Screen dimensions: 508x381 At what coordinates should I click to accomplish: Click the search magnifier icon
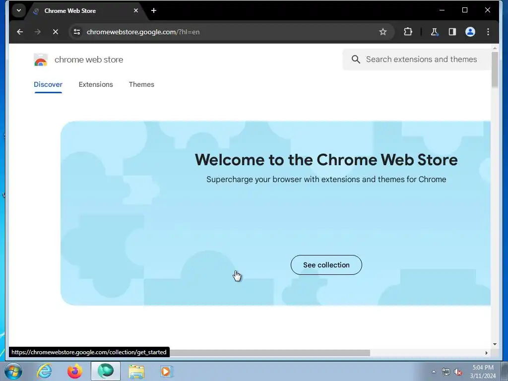pos(356,60)
